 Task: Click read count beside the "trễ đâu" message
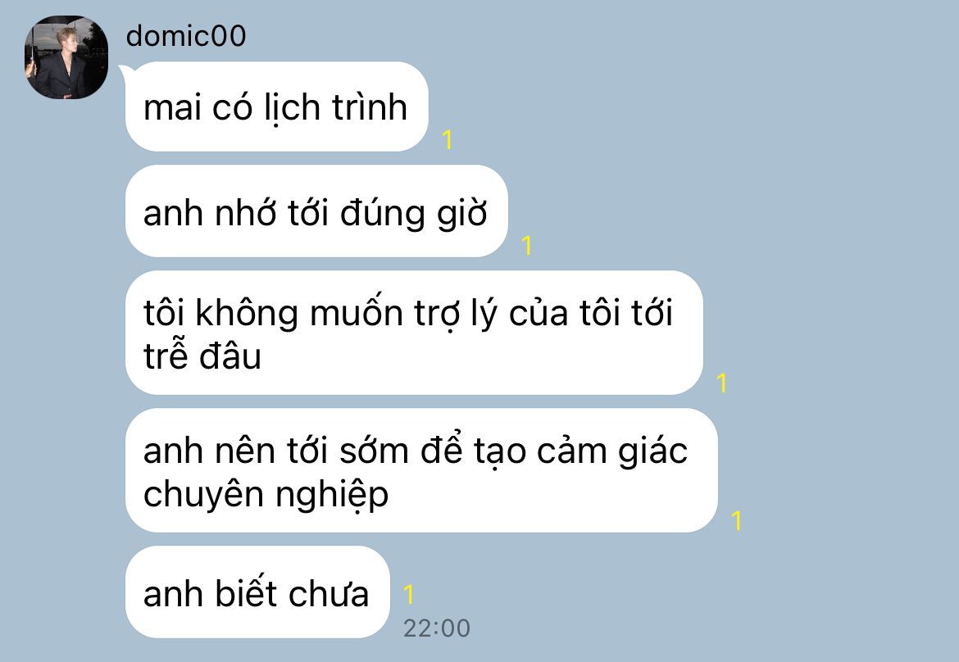pyautogui.click(x=721, y=383)
